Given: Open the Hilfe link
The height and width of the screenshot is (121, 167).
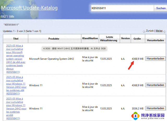Looking at the screenshot, I should click(x=11, y=16).
